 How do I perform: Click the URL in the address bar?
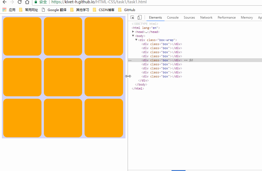pos(99,2)
